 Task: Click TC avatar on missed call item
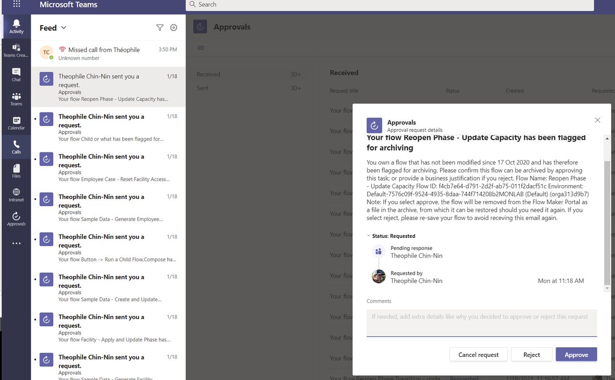click(47, 52)
